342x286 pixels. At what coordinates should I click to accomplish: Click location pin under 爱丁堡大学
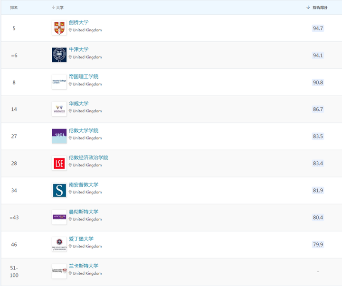(70, 246)
